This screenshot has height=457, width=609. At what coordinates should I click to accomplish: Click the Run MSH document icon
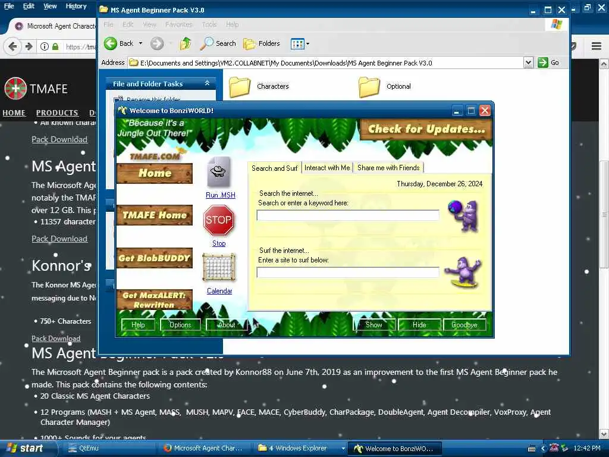(218, 172)
